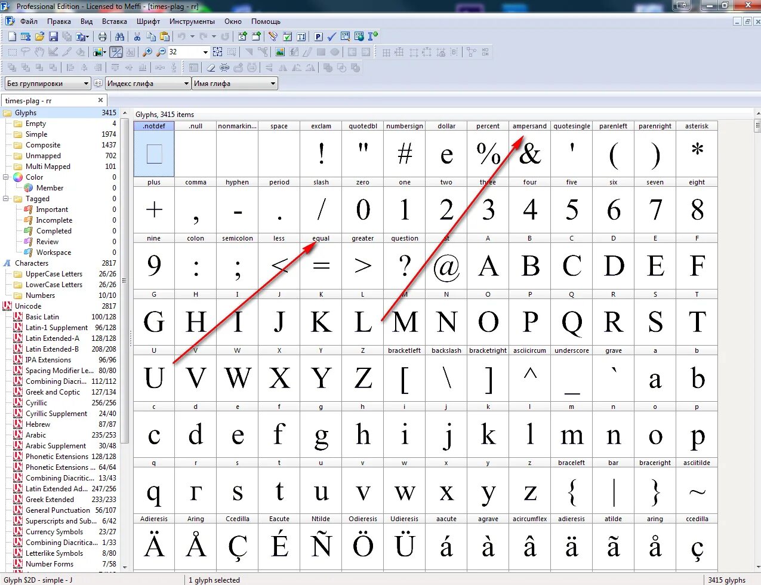The image size is (761, 585).
Task: Click the Preview P icon
Action: [318, 36]
